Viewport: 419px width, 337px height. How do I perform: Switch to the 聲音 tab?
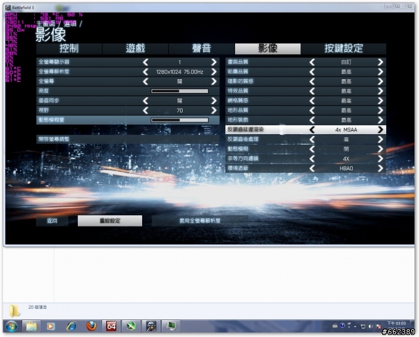tap(202, 48)
